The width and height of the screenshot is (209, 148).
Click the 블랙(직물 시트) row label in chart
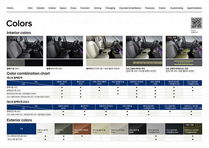pyautogui.click(x=12, y=87)
